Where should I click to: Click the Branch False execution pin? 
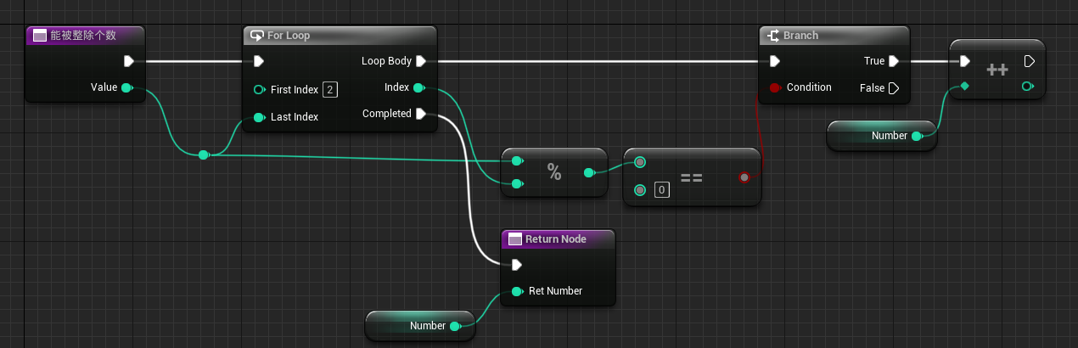click(x=893, y=88)
